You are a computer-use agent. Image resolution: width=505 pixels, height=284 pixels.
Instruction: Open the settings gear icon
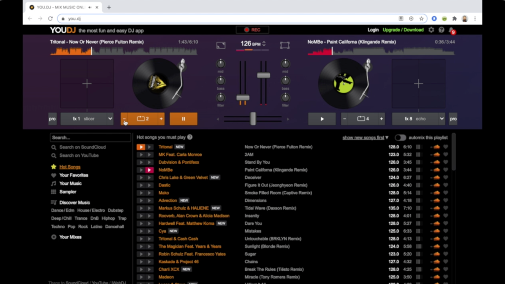[x=431, y=30]
